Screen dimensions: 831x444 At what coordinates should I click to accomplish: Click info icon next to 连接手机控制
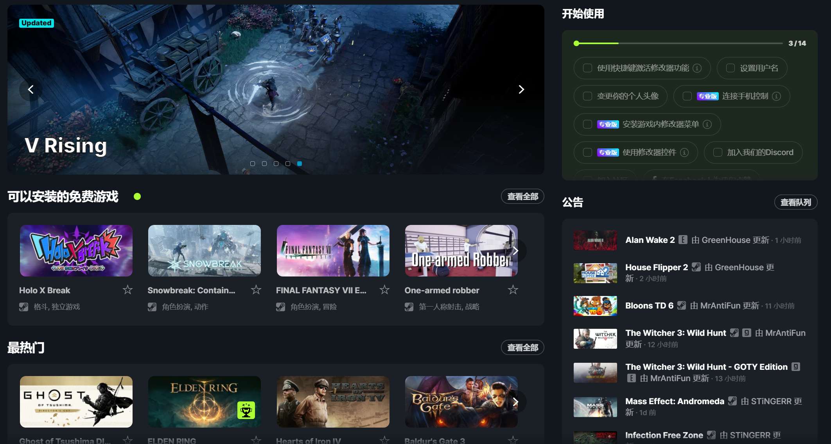click(777, 96)
